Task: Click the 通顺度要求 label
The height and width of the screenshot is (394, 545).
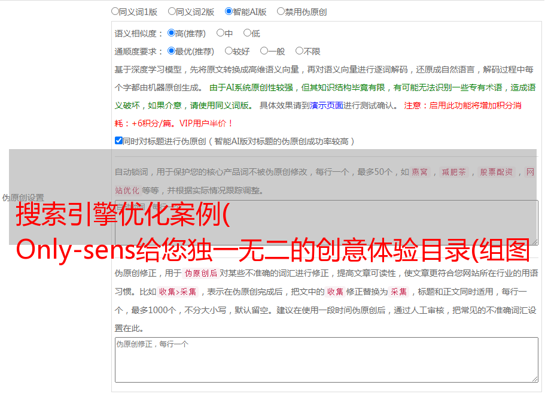Action: [139, 51]
